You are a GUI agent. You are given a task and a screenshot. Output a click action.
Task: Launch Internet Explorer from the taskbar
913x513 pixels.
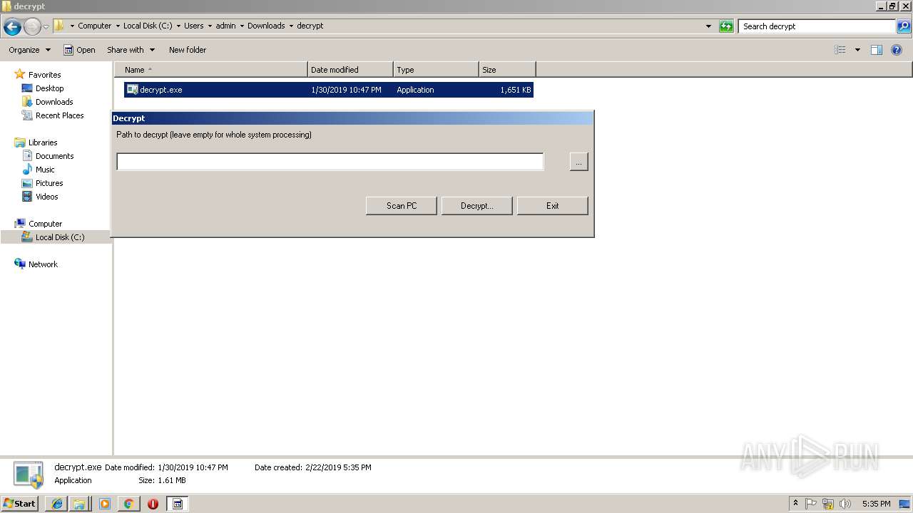point(57,504)
